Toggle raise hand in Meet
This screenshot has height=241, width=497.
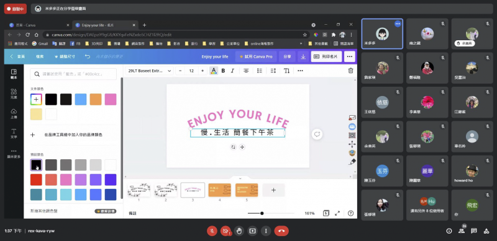tap(239, 231)
